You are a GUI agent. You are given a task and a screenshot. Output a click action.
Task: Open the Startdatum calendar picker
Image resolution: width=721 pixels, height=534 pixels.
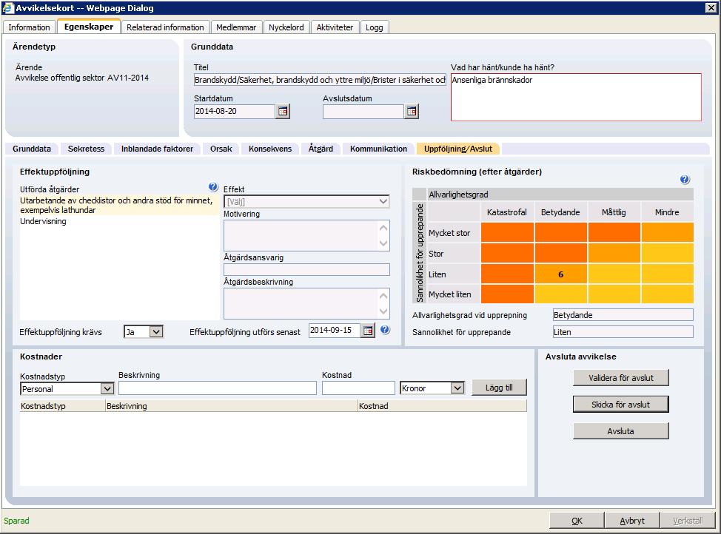click(283, 111)
